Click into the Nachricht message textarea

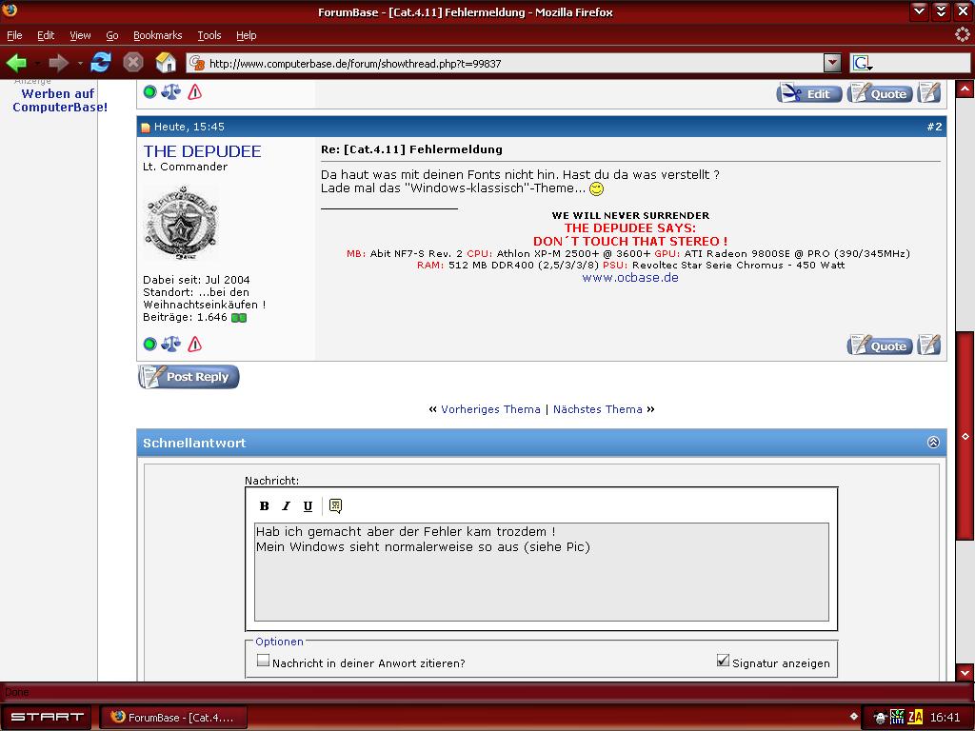[542, 572]
